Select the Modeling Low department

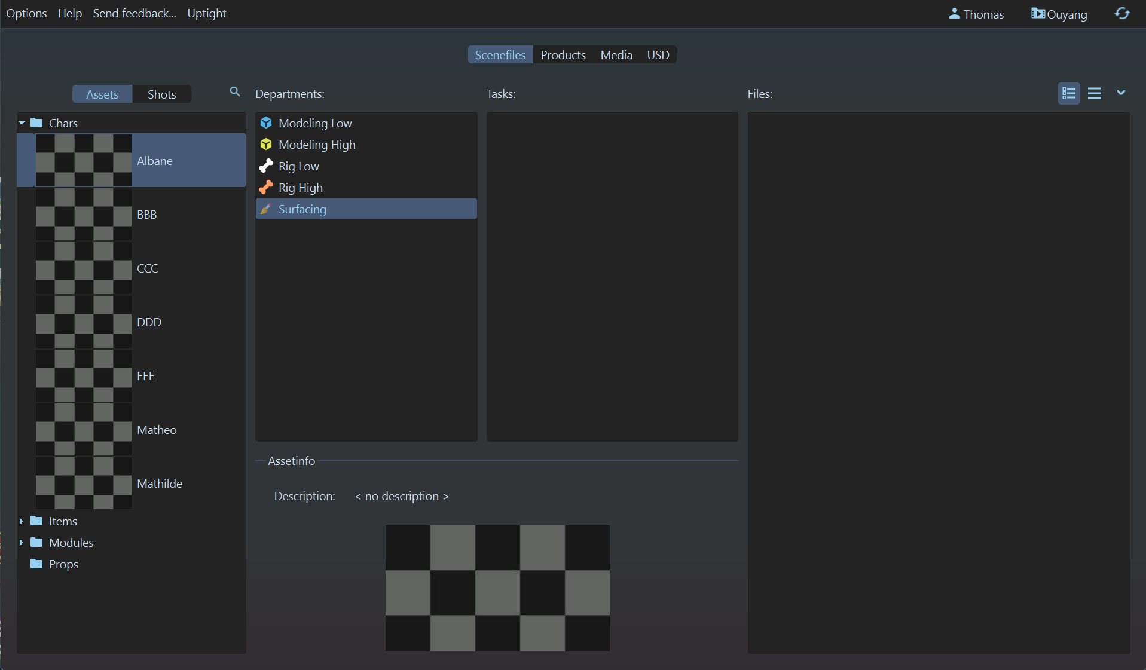click(x=315, y=123)
